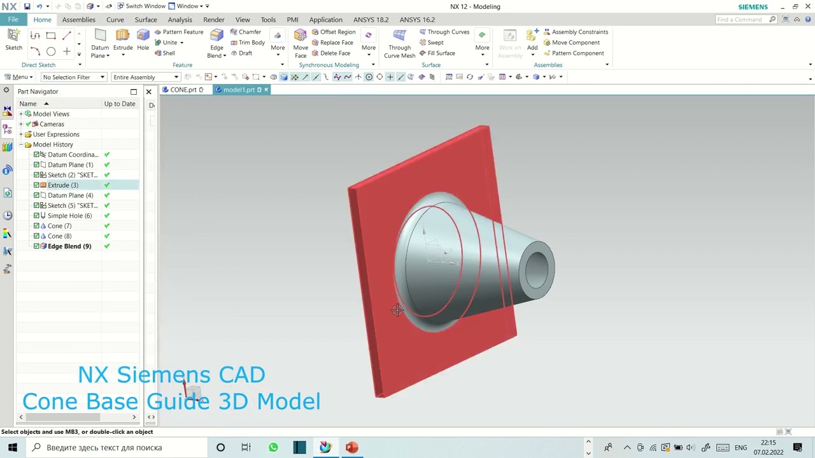The width and height of the screenshot is (815, 458).
Task: Close the Part Navigator panel
Action: click(148, 92)
